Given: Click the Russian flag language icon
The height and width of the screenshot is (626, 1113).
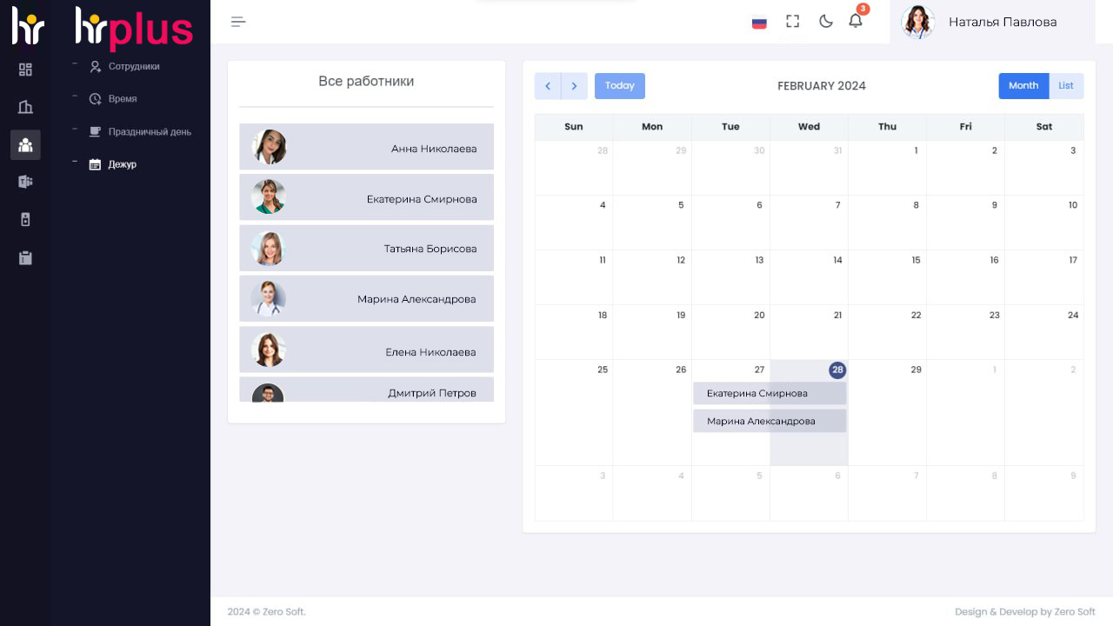Looking at the screenshot, I should 758,23.
